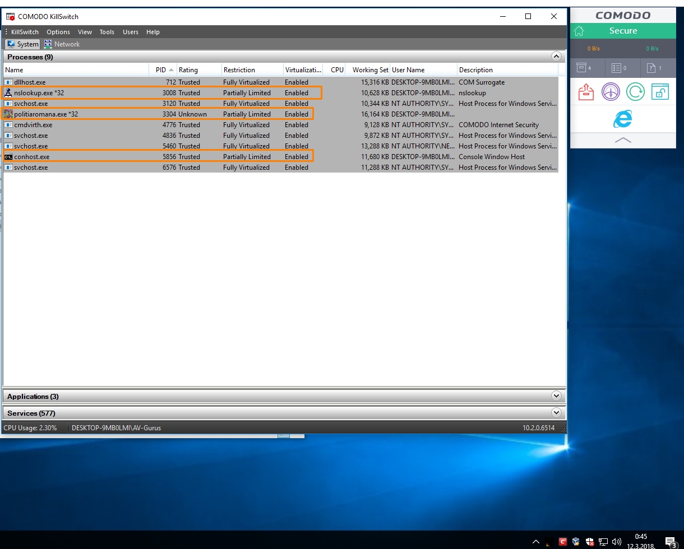Open the Tools menu

pyautogui.click(x=107, y=32)
